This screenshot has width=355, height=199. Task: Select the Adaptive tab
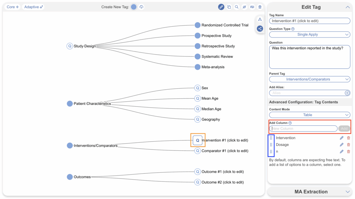[33, 7]
